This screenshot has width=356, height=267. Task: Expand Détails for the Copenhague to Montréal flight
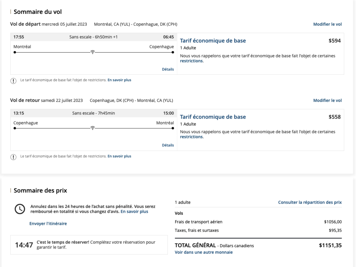168,145
